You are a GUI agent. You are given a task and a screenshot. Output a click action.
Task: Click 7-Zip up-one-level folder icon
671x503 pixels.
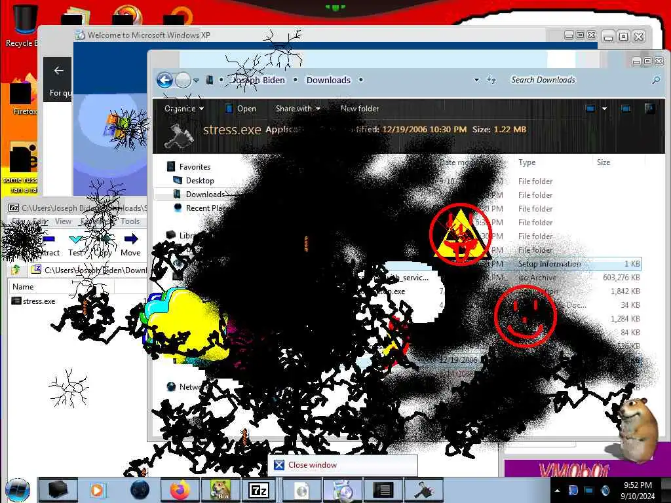[16, 269]
